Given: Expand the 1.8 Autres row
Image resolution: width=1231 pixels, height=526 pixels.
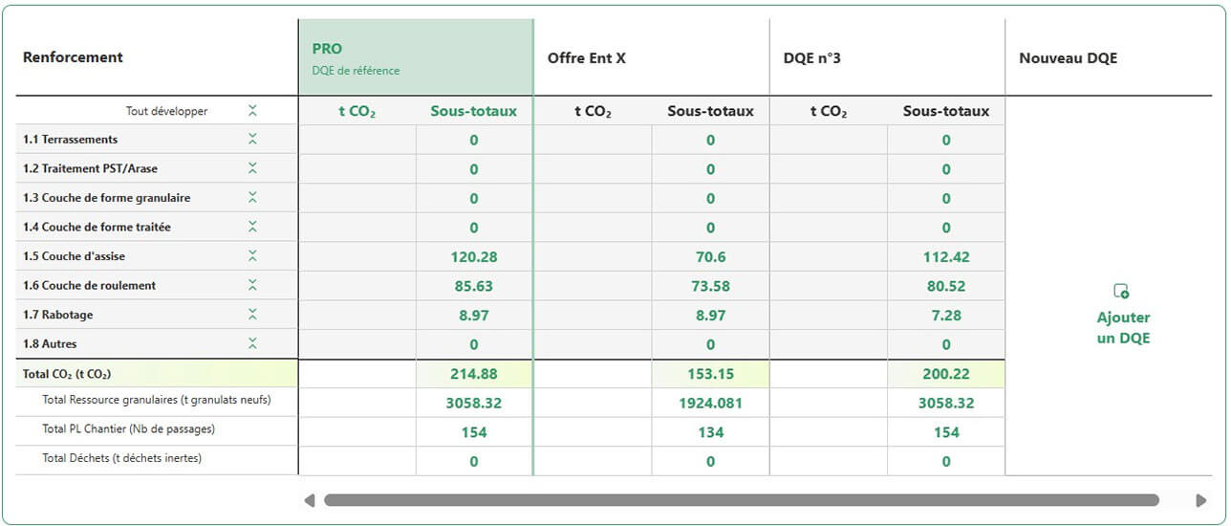Looking at the screenshot, I should click(252, 343).
